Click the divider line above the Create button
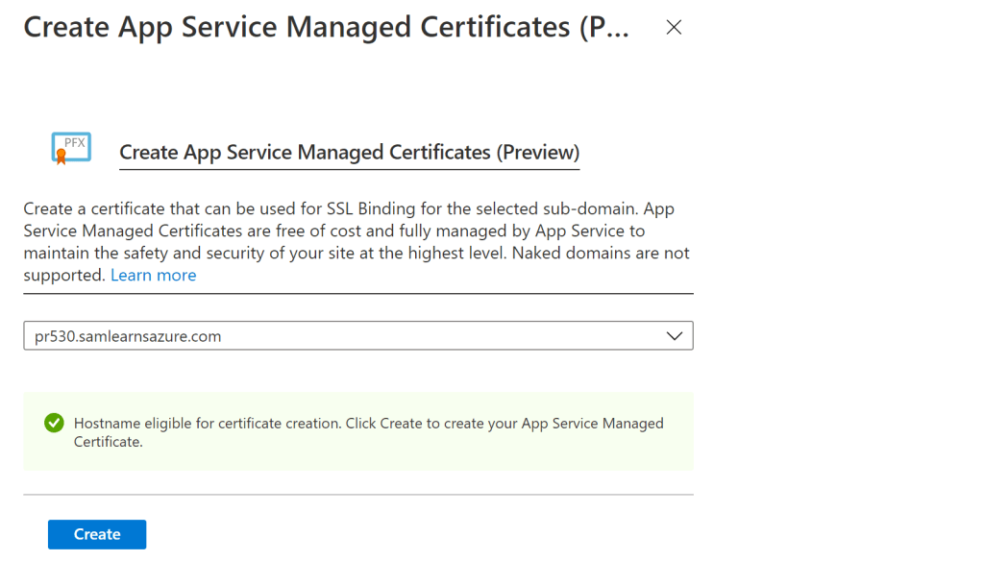Viewport: 984px width, 561px height. (357, 495)
